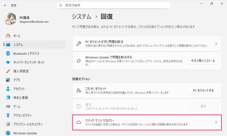
Task: Expand PC をリセットせずに問題を解決 chevron
Action: click(x=216, y=44)
